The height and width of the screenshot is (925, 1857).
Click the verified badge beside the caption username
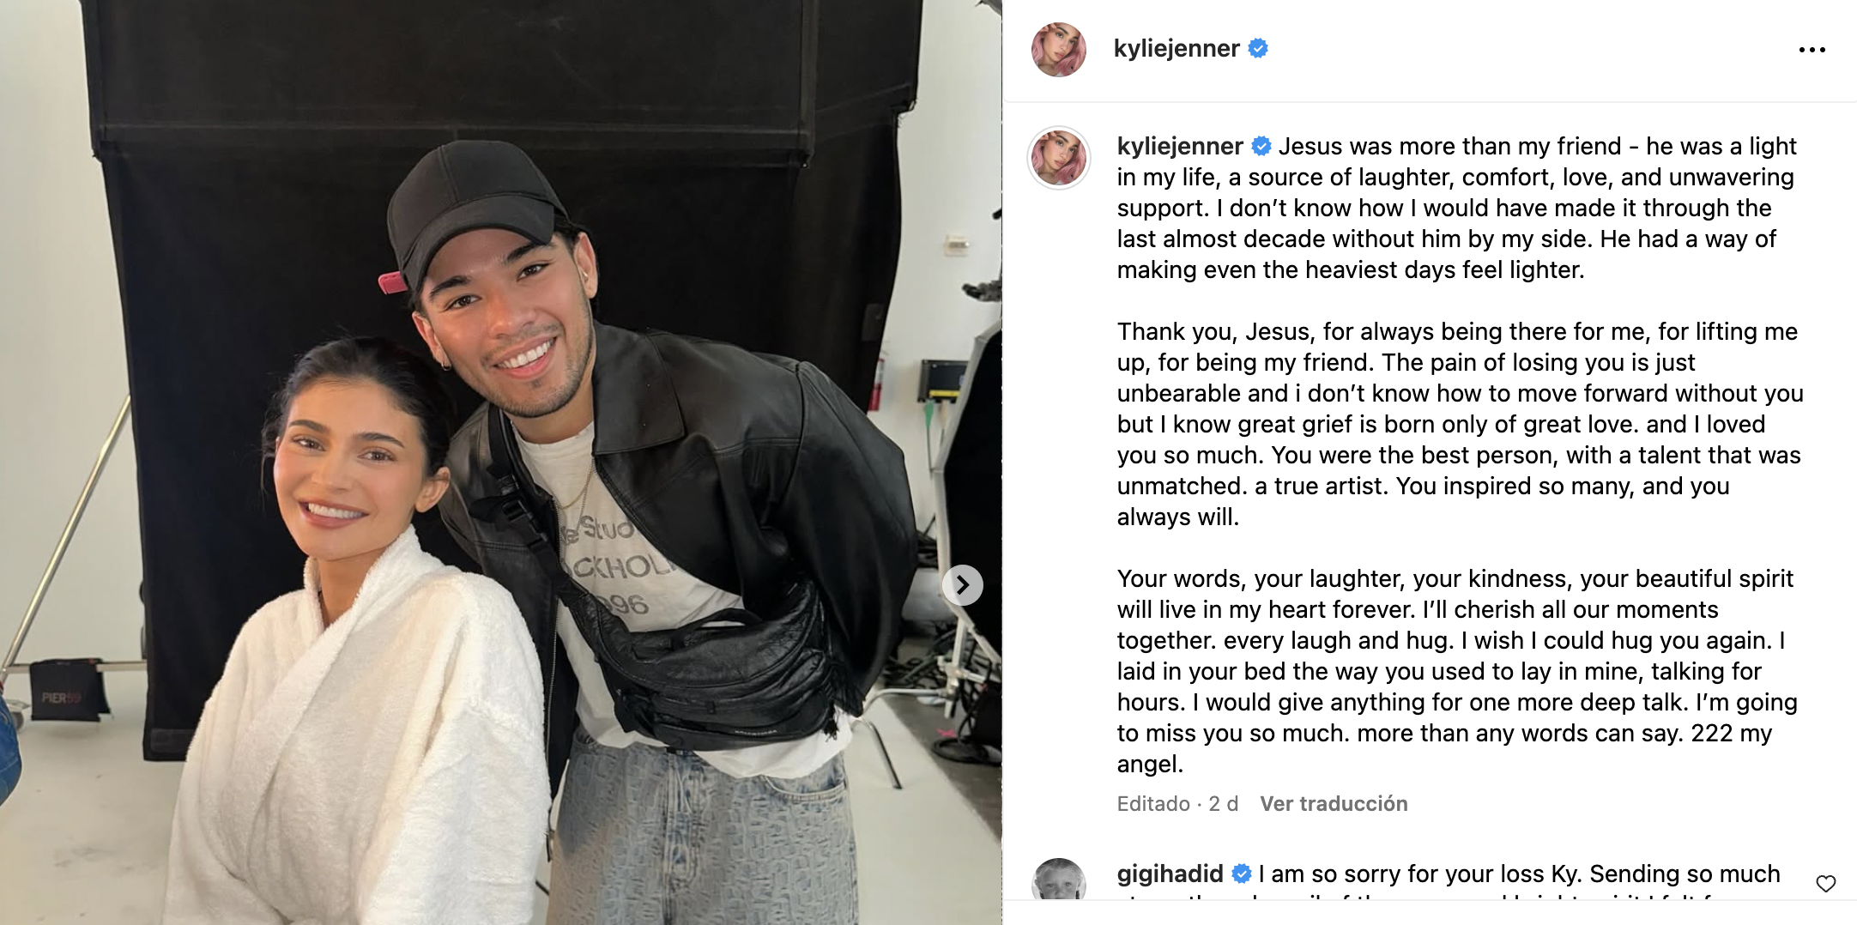[x=1261, y=146]
